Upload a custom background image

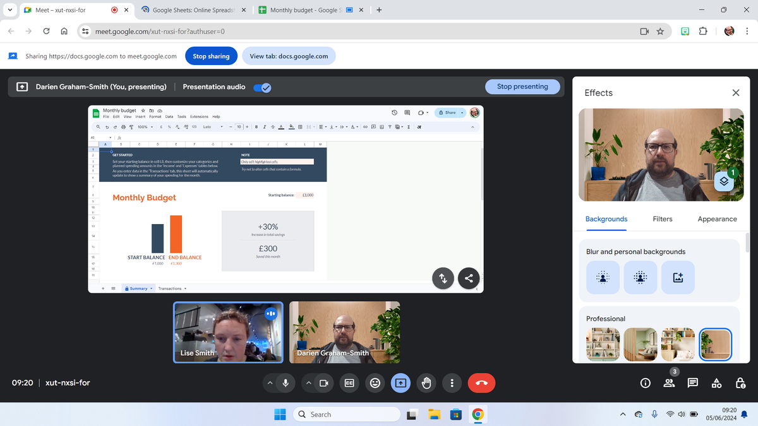coord(678,277)
